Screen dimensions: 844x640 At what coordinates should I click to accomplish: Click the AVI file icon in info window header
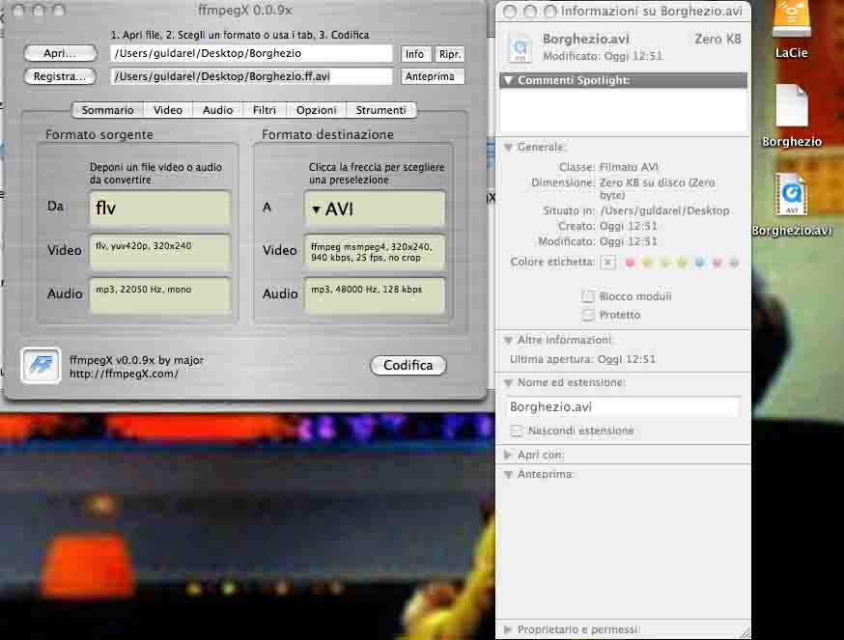pyautogui.click(x=520, y=48)
